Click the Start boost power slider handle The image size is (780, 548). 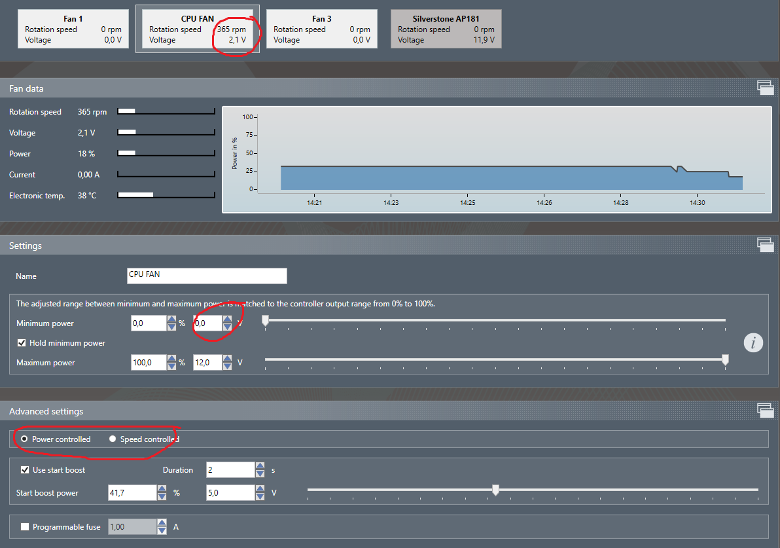495,490
